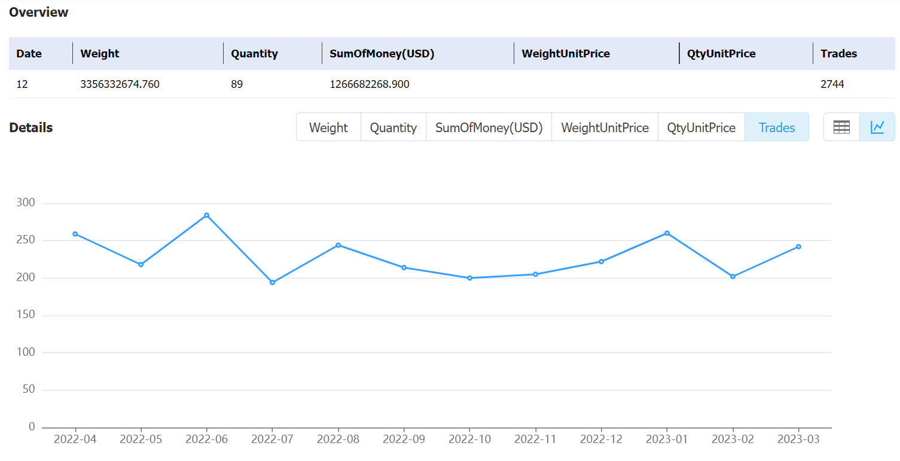
Task: Select the Trades tab
Action: tap(777, 127)
